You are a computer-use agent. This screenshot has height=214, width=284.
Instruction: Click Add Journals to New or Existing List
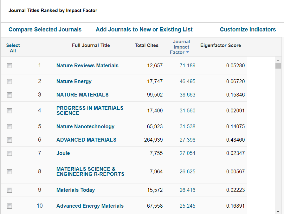[x=144, y=30]
